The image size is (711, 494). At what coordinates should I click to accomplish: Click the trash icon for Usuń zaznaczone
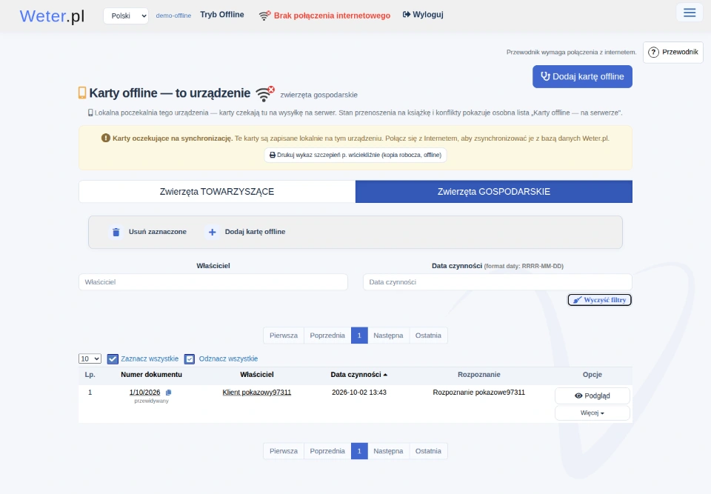pyautogui.click(x=116, y=232)
